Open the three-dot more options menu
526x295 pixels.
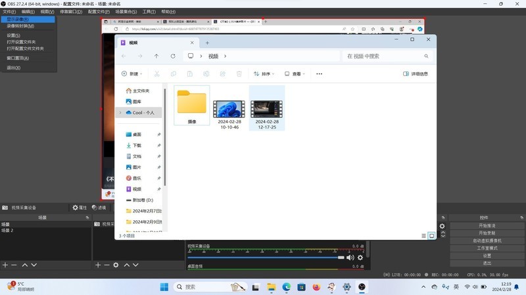(319, 74)
